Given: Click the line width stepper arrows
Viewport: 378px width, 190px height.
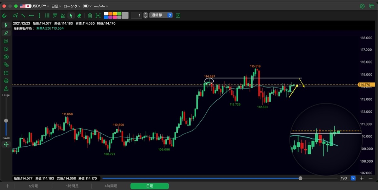Looking at the screenshot, I should [146, 15].
